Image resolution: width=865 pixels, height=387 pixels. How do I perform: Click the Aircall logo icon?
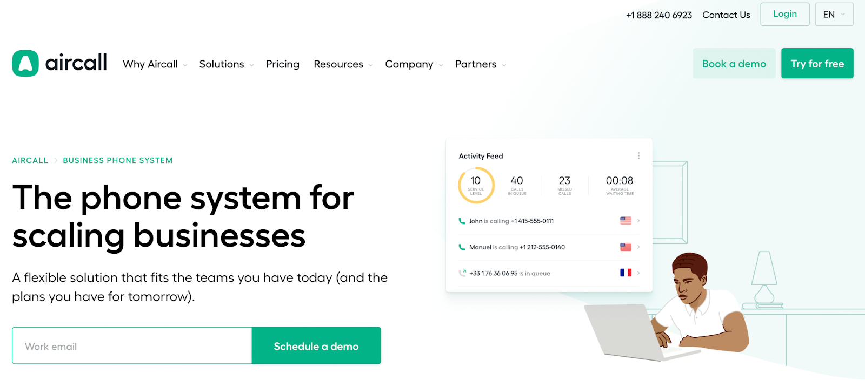[25, 64]
